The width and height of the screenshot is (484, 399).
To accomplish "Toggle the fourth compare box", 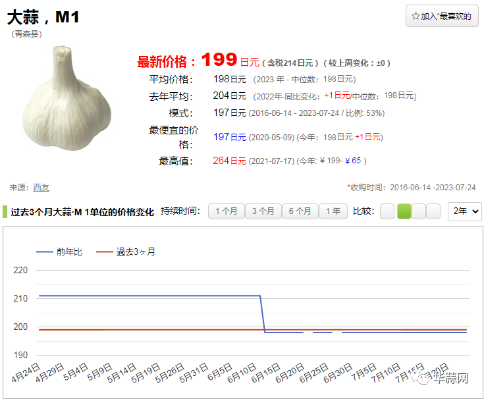I will (433, 211).
